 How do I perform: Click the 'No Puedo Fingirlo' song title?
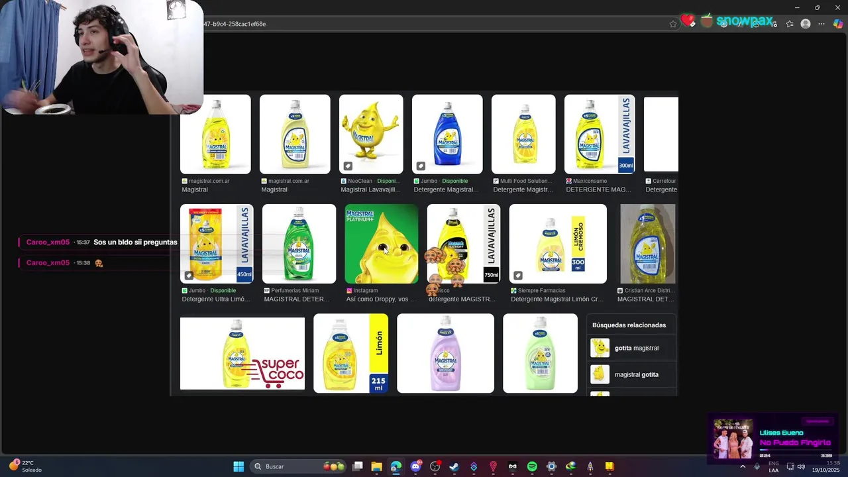pos(795,443)
